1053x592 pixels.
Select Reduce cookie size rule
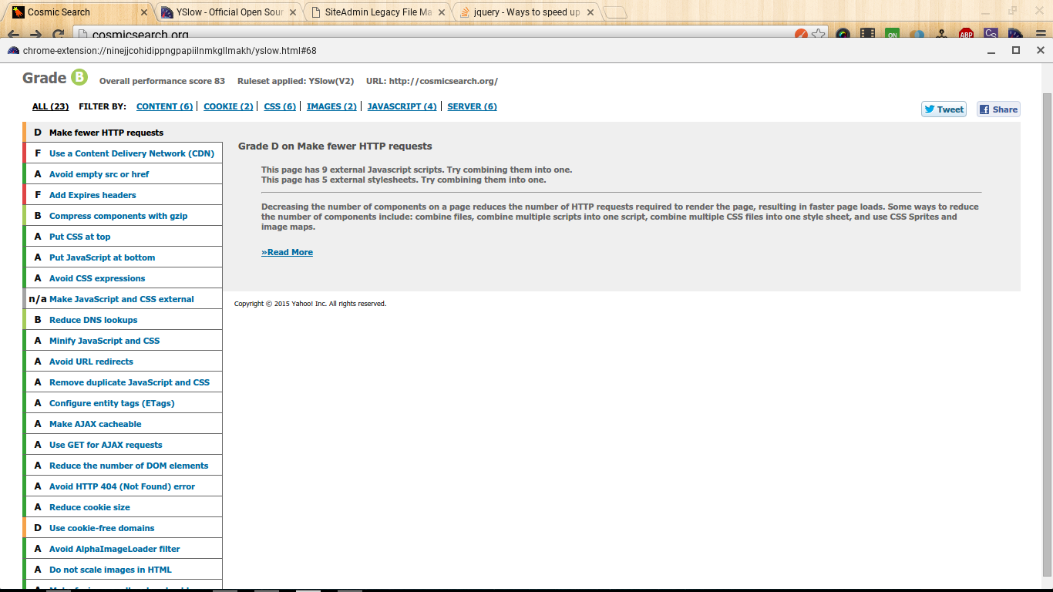123,507
